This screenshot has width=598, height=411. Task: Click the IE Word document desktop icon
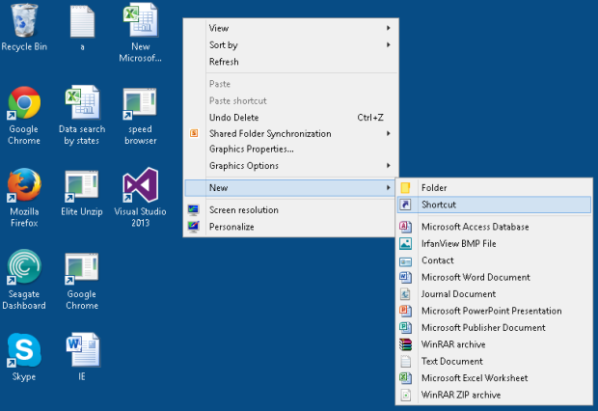coord(82,349)
